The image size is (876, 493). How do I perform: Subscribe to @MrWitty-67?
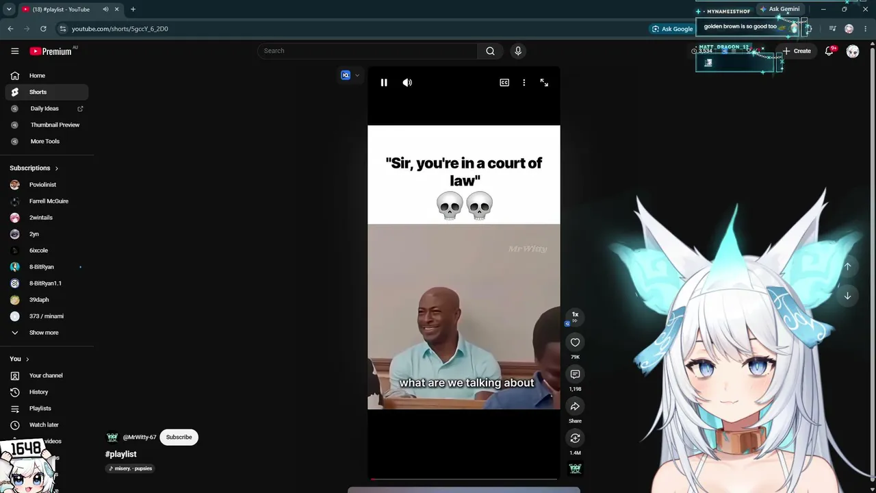click(x=179, y=438)
